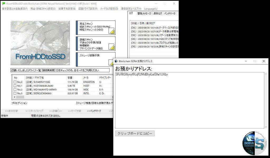Image resolution: width=270 pixels, height=158 pixels.
Task: Click the ドライブレター column header
Action: [105, 78]
